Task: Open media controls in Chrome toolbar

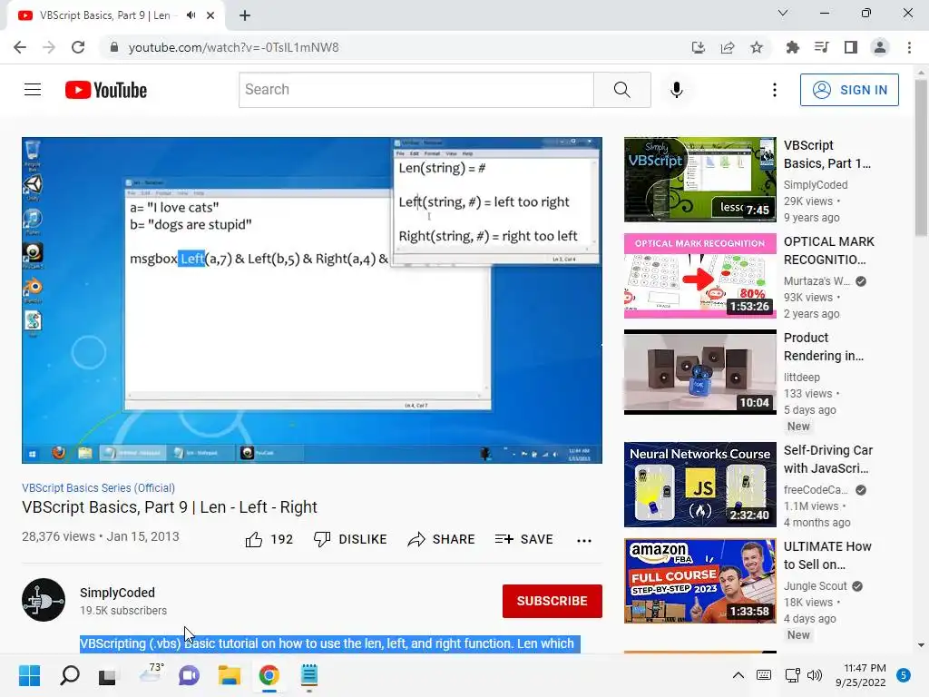Action: click(822, 47)
